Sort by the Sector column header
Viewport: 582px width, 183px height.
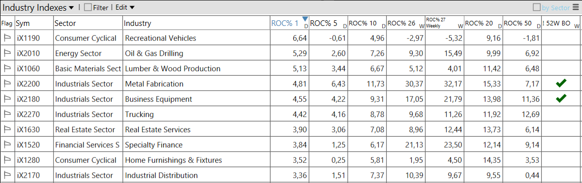click(x=88, y=23)
